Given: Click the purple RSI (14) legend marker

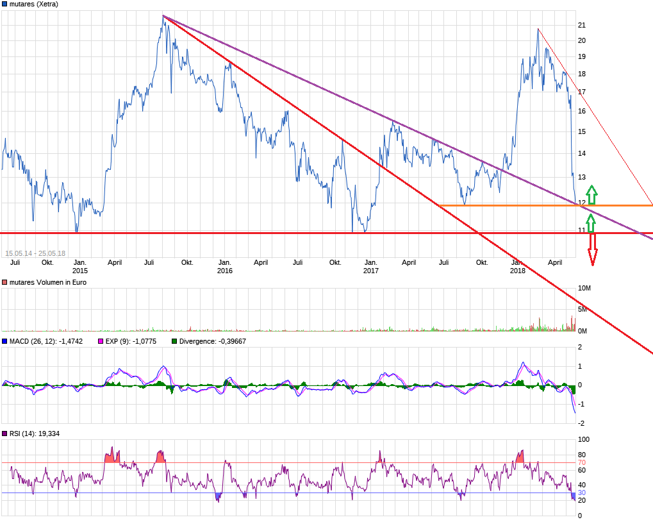Looking at the screenshot, I should [4, 434].
